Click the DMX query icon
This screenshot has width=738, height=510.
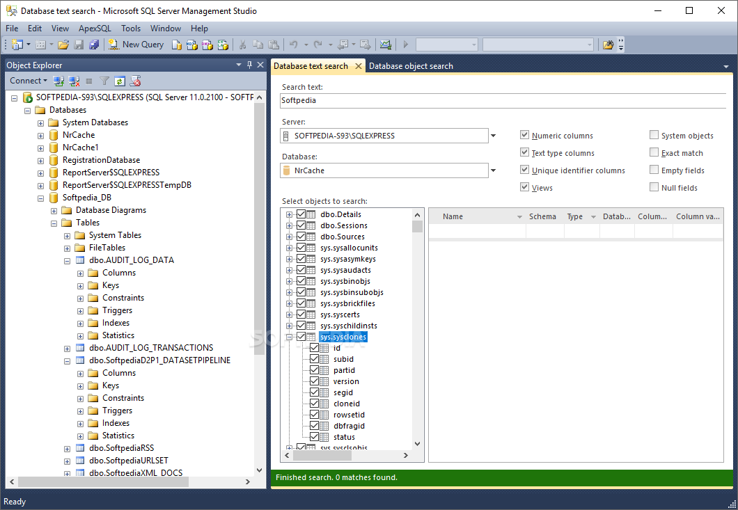(207, 45)
